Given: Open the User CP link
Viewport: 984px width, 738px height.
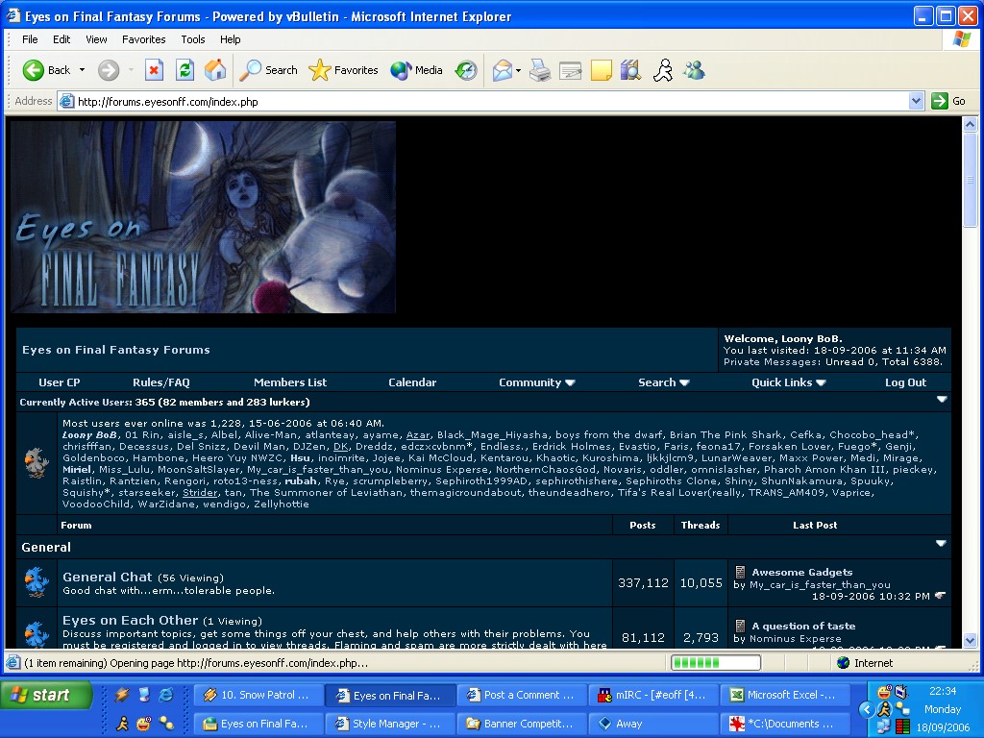Looking at the screenshot, I should point(59,382).
